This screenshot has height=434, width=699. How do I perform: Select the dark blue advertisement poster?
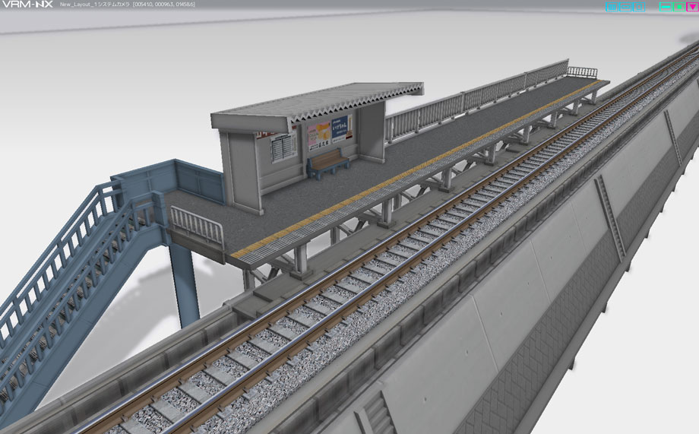(340, 128)
